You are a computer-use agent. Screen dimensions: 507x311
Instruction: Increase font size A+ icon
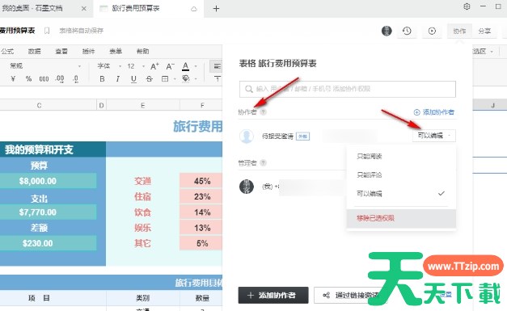pos(155,66)
